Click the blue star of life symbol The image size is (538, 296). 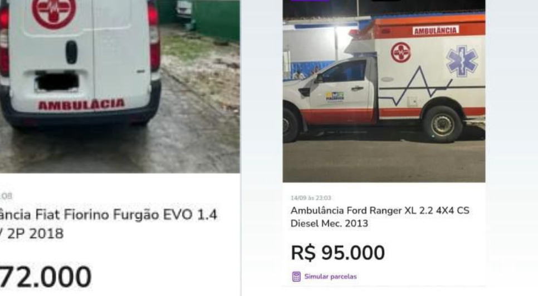(x=462, y=61)
